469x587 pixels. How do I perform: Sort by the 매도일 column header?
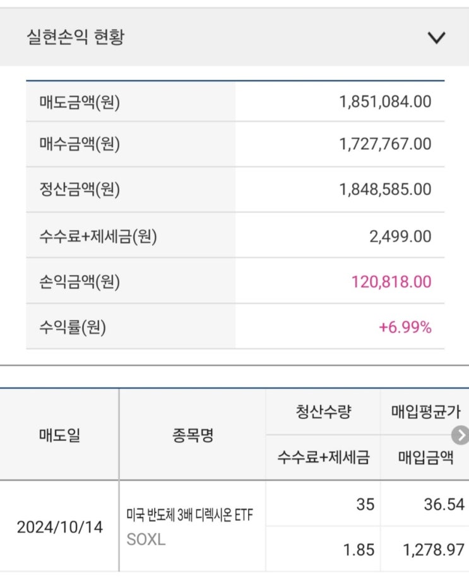[59, 435]
